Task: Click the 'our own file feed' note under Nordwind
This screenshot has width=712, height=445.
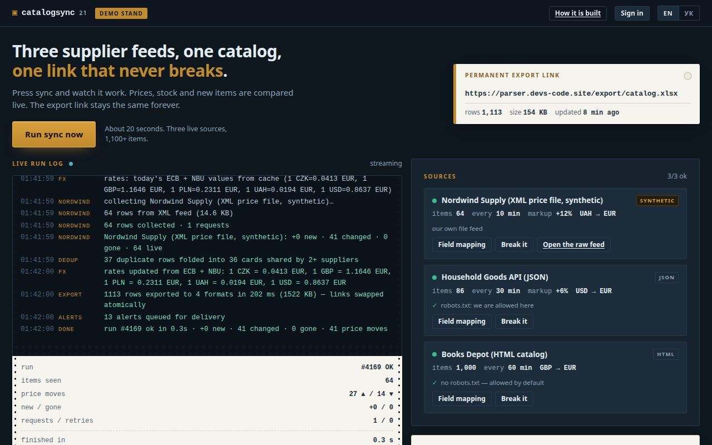Action: (457, 229)
